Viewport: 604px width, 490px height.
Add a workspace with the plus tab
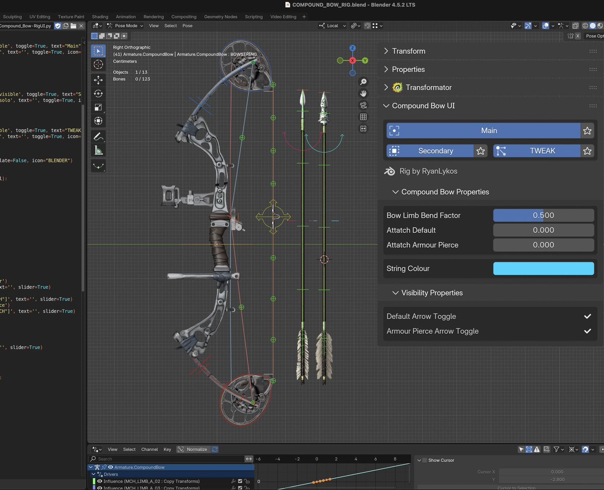304,17
